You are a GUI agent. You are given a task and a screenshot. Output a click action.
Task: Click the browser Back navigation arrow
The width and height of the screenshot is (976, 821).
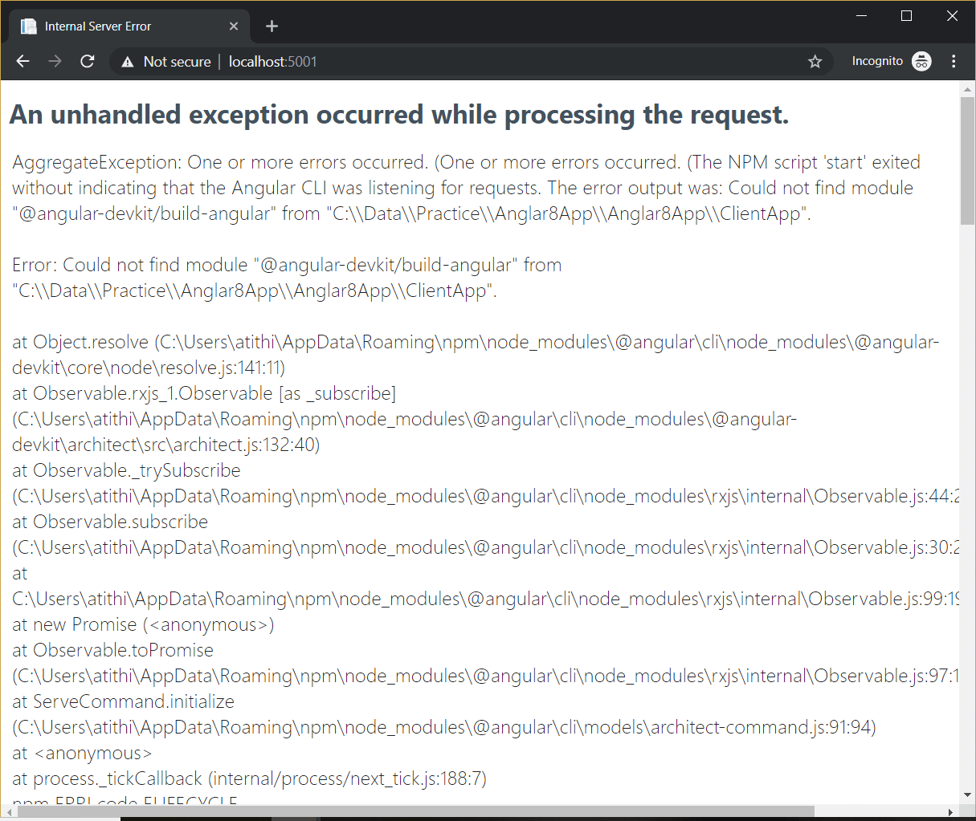pyautogui.click(x=22, y=61)
